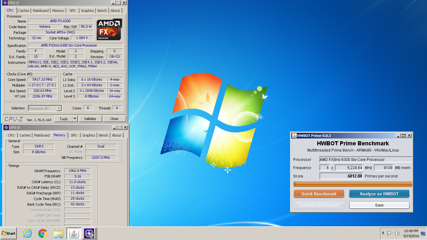Click the Tools button in CPU-Z

coord(63,119)
